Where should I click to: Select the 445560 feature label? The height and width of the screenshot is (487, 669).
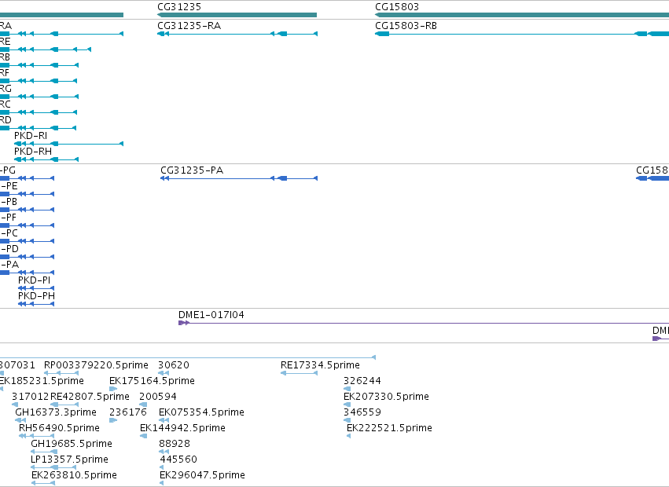[x=178, y=460]
